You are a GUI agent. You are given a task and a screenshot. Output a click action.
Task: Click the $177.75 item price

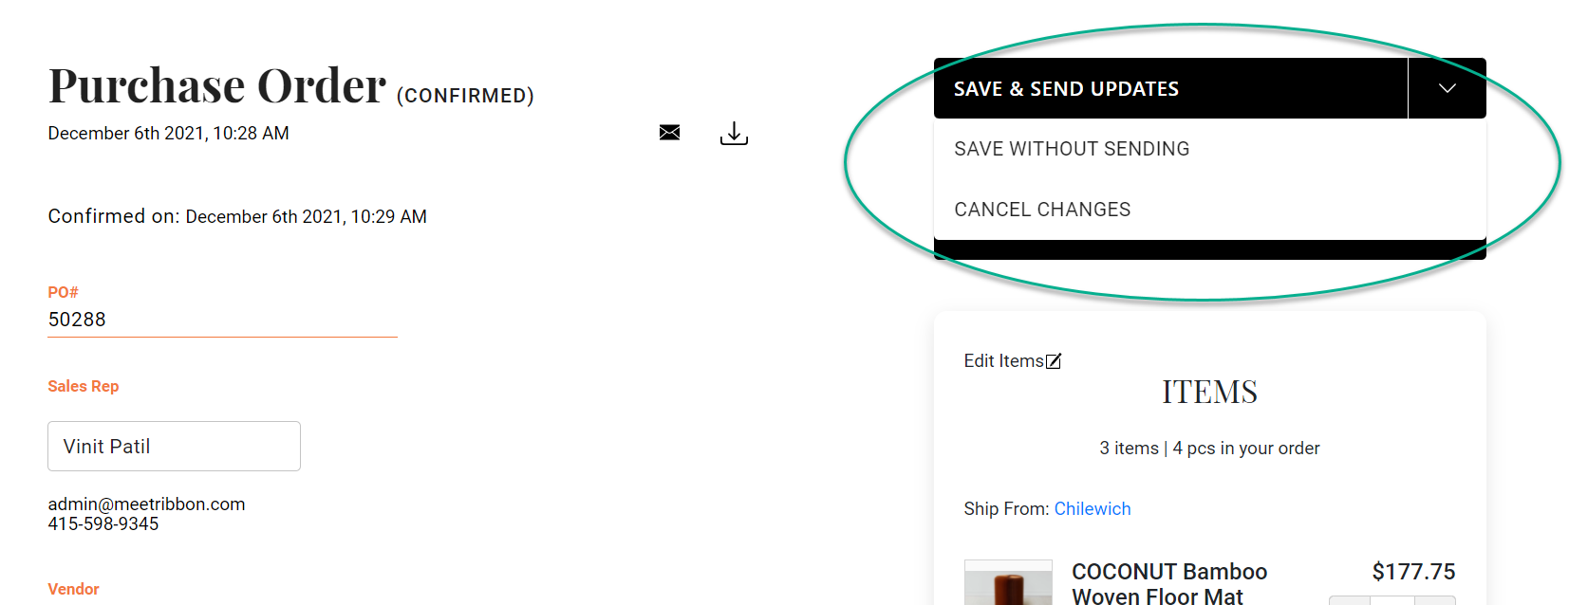tap(1413, 572)
